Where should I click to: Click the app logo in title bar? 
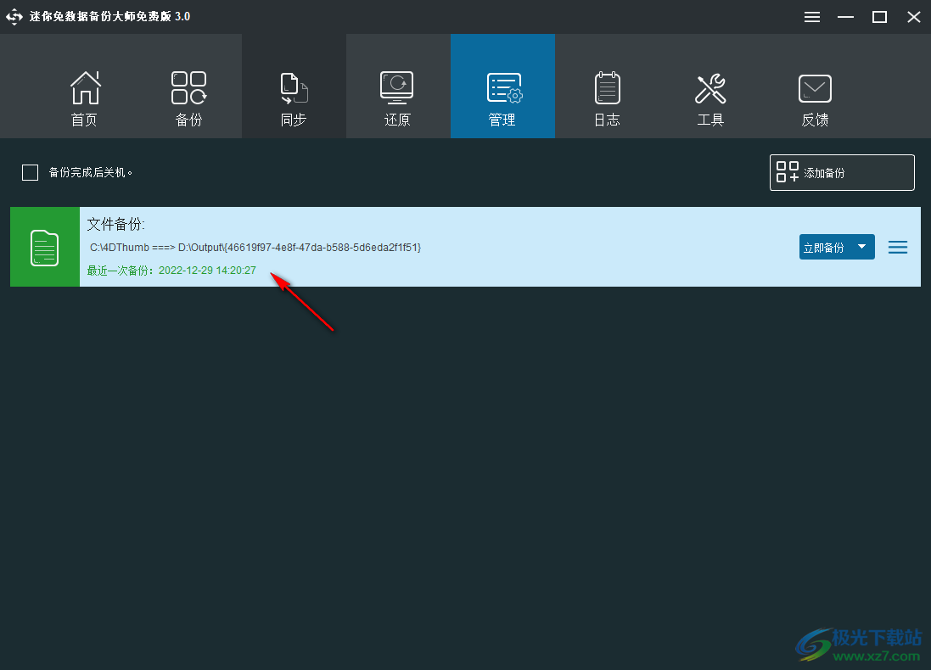14,17
